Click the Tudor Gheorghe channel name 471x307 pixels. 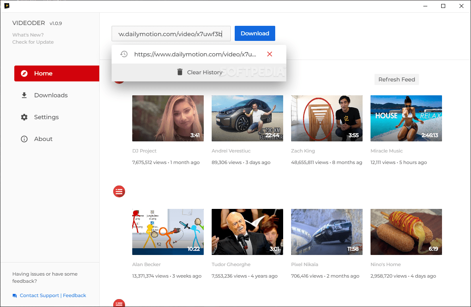(x=231, y=265)
